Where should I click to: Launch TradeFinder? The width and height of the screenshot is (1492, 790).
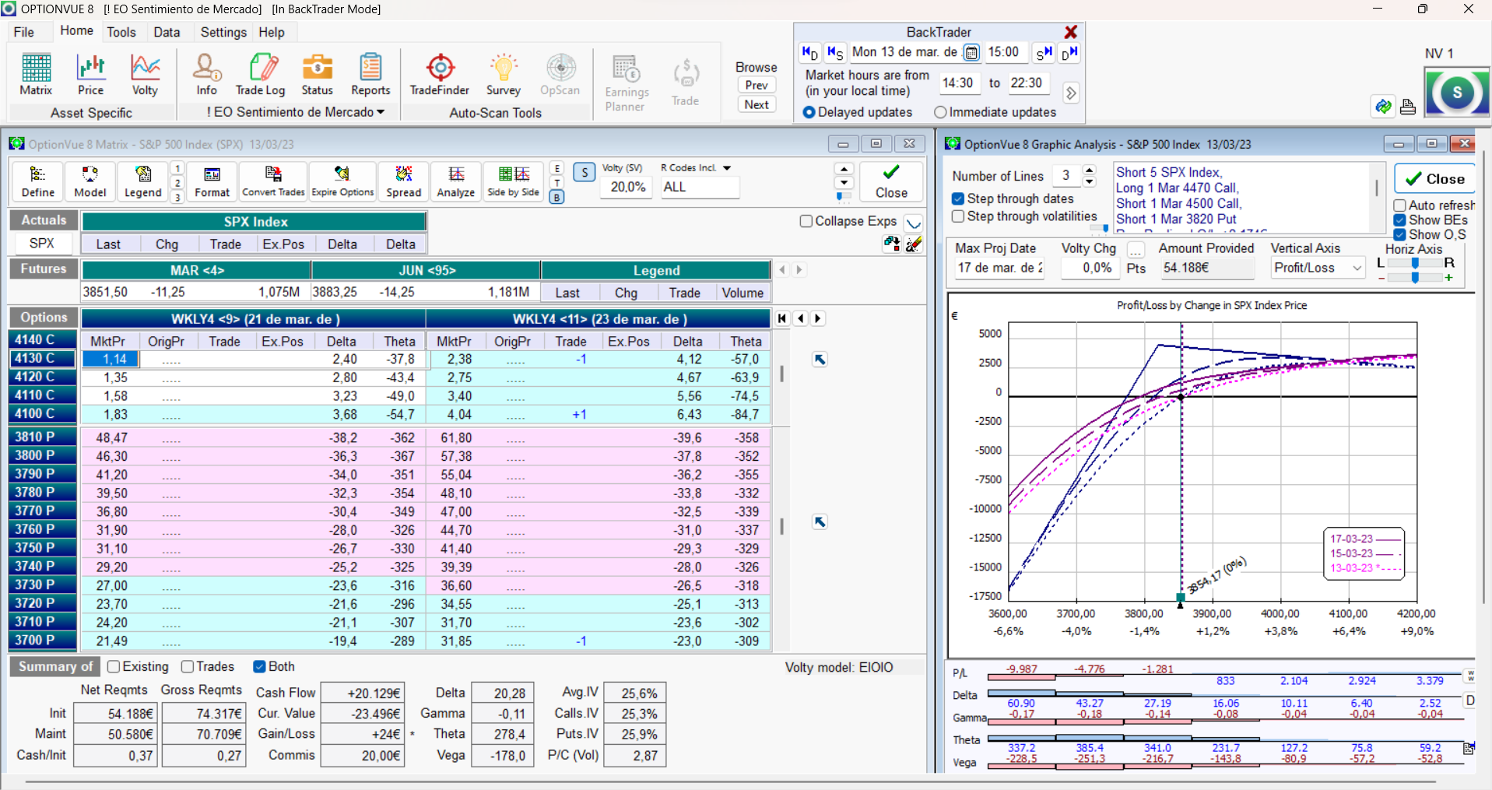(440, 75)
